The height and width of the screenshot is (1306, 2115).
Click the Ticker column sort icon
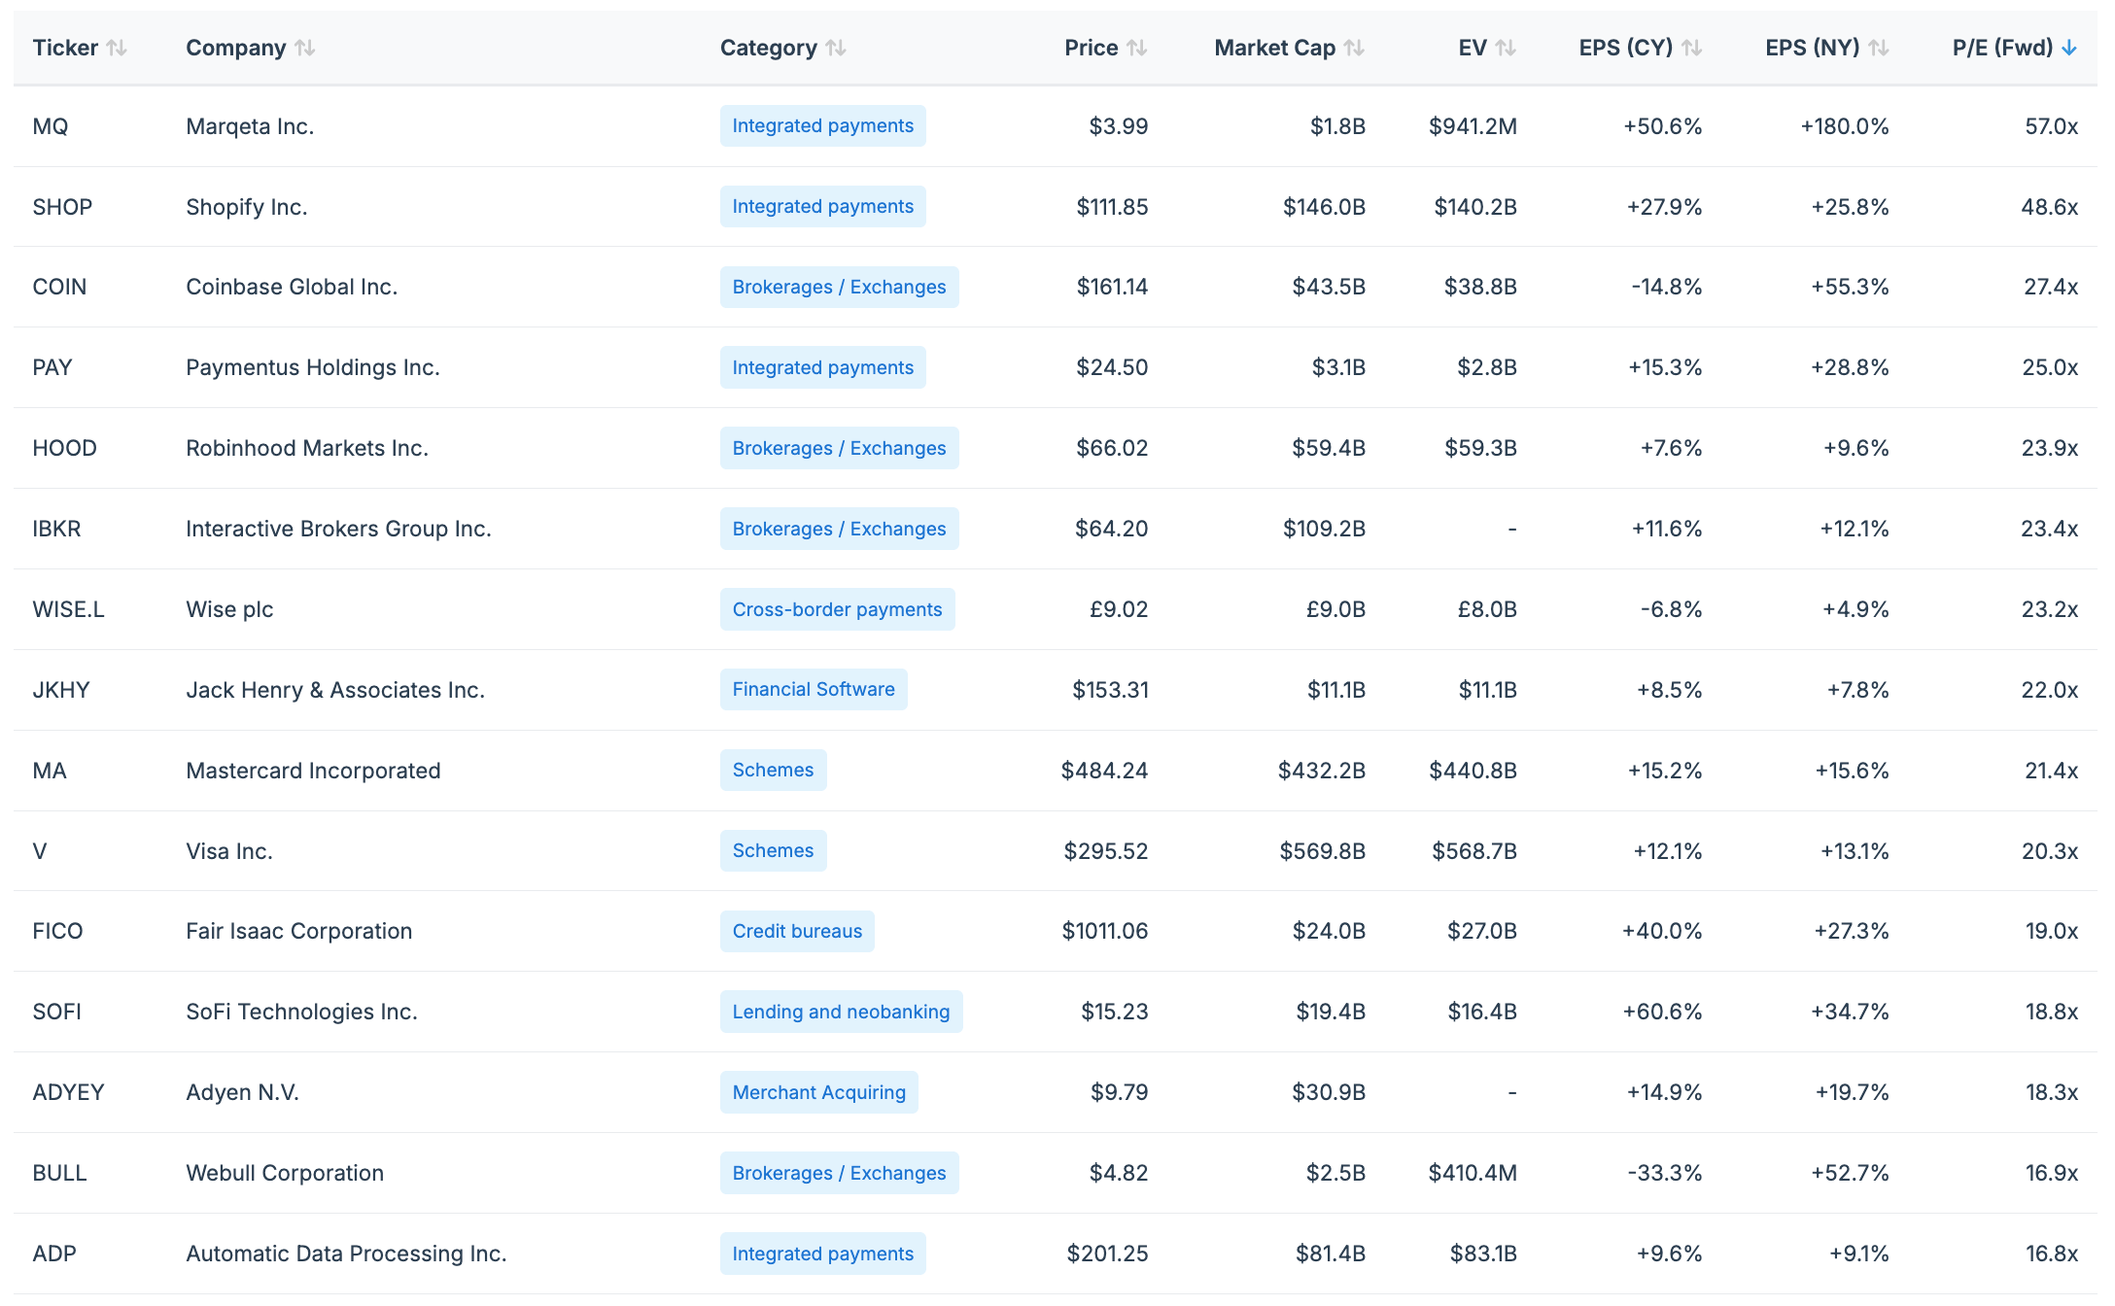[x=117, y=48]
